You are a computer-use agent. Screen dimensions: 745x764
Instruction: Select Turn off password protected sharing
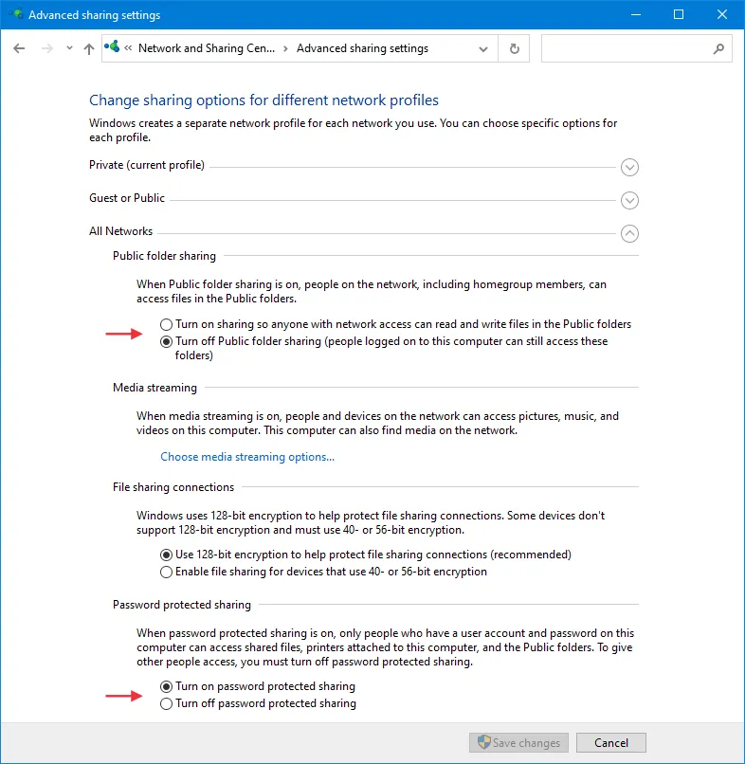point(167,703)
